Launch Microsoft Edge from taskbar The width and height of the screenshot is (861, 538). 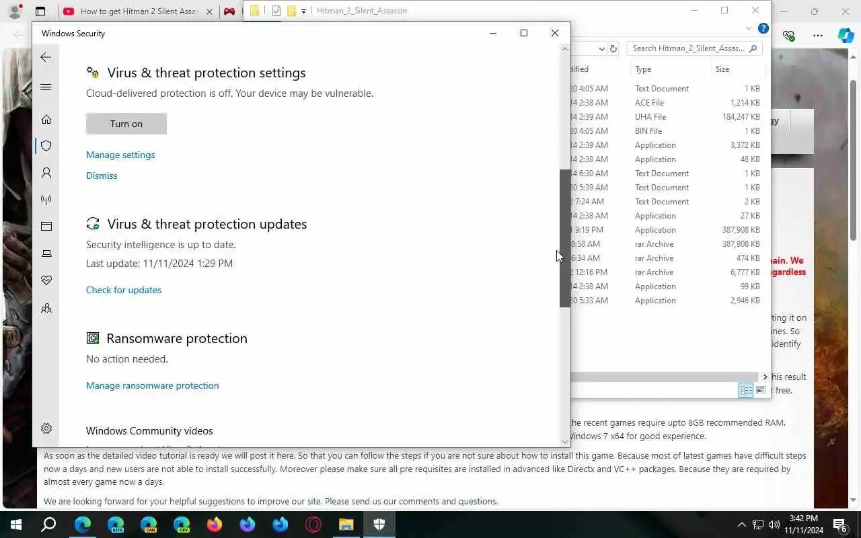pos(83,525)
